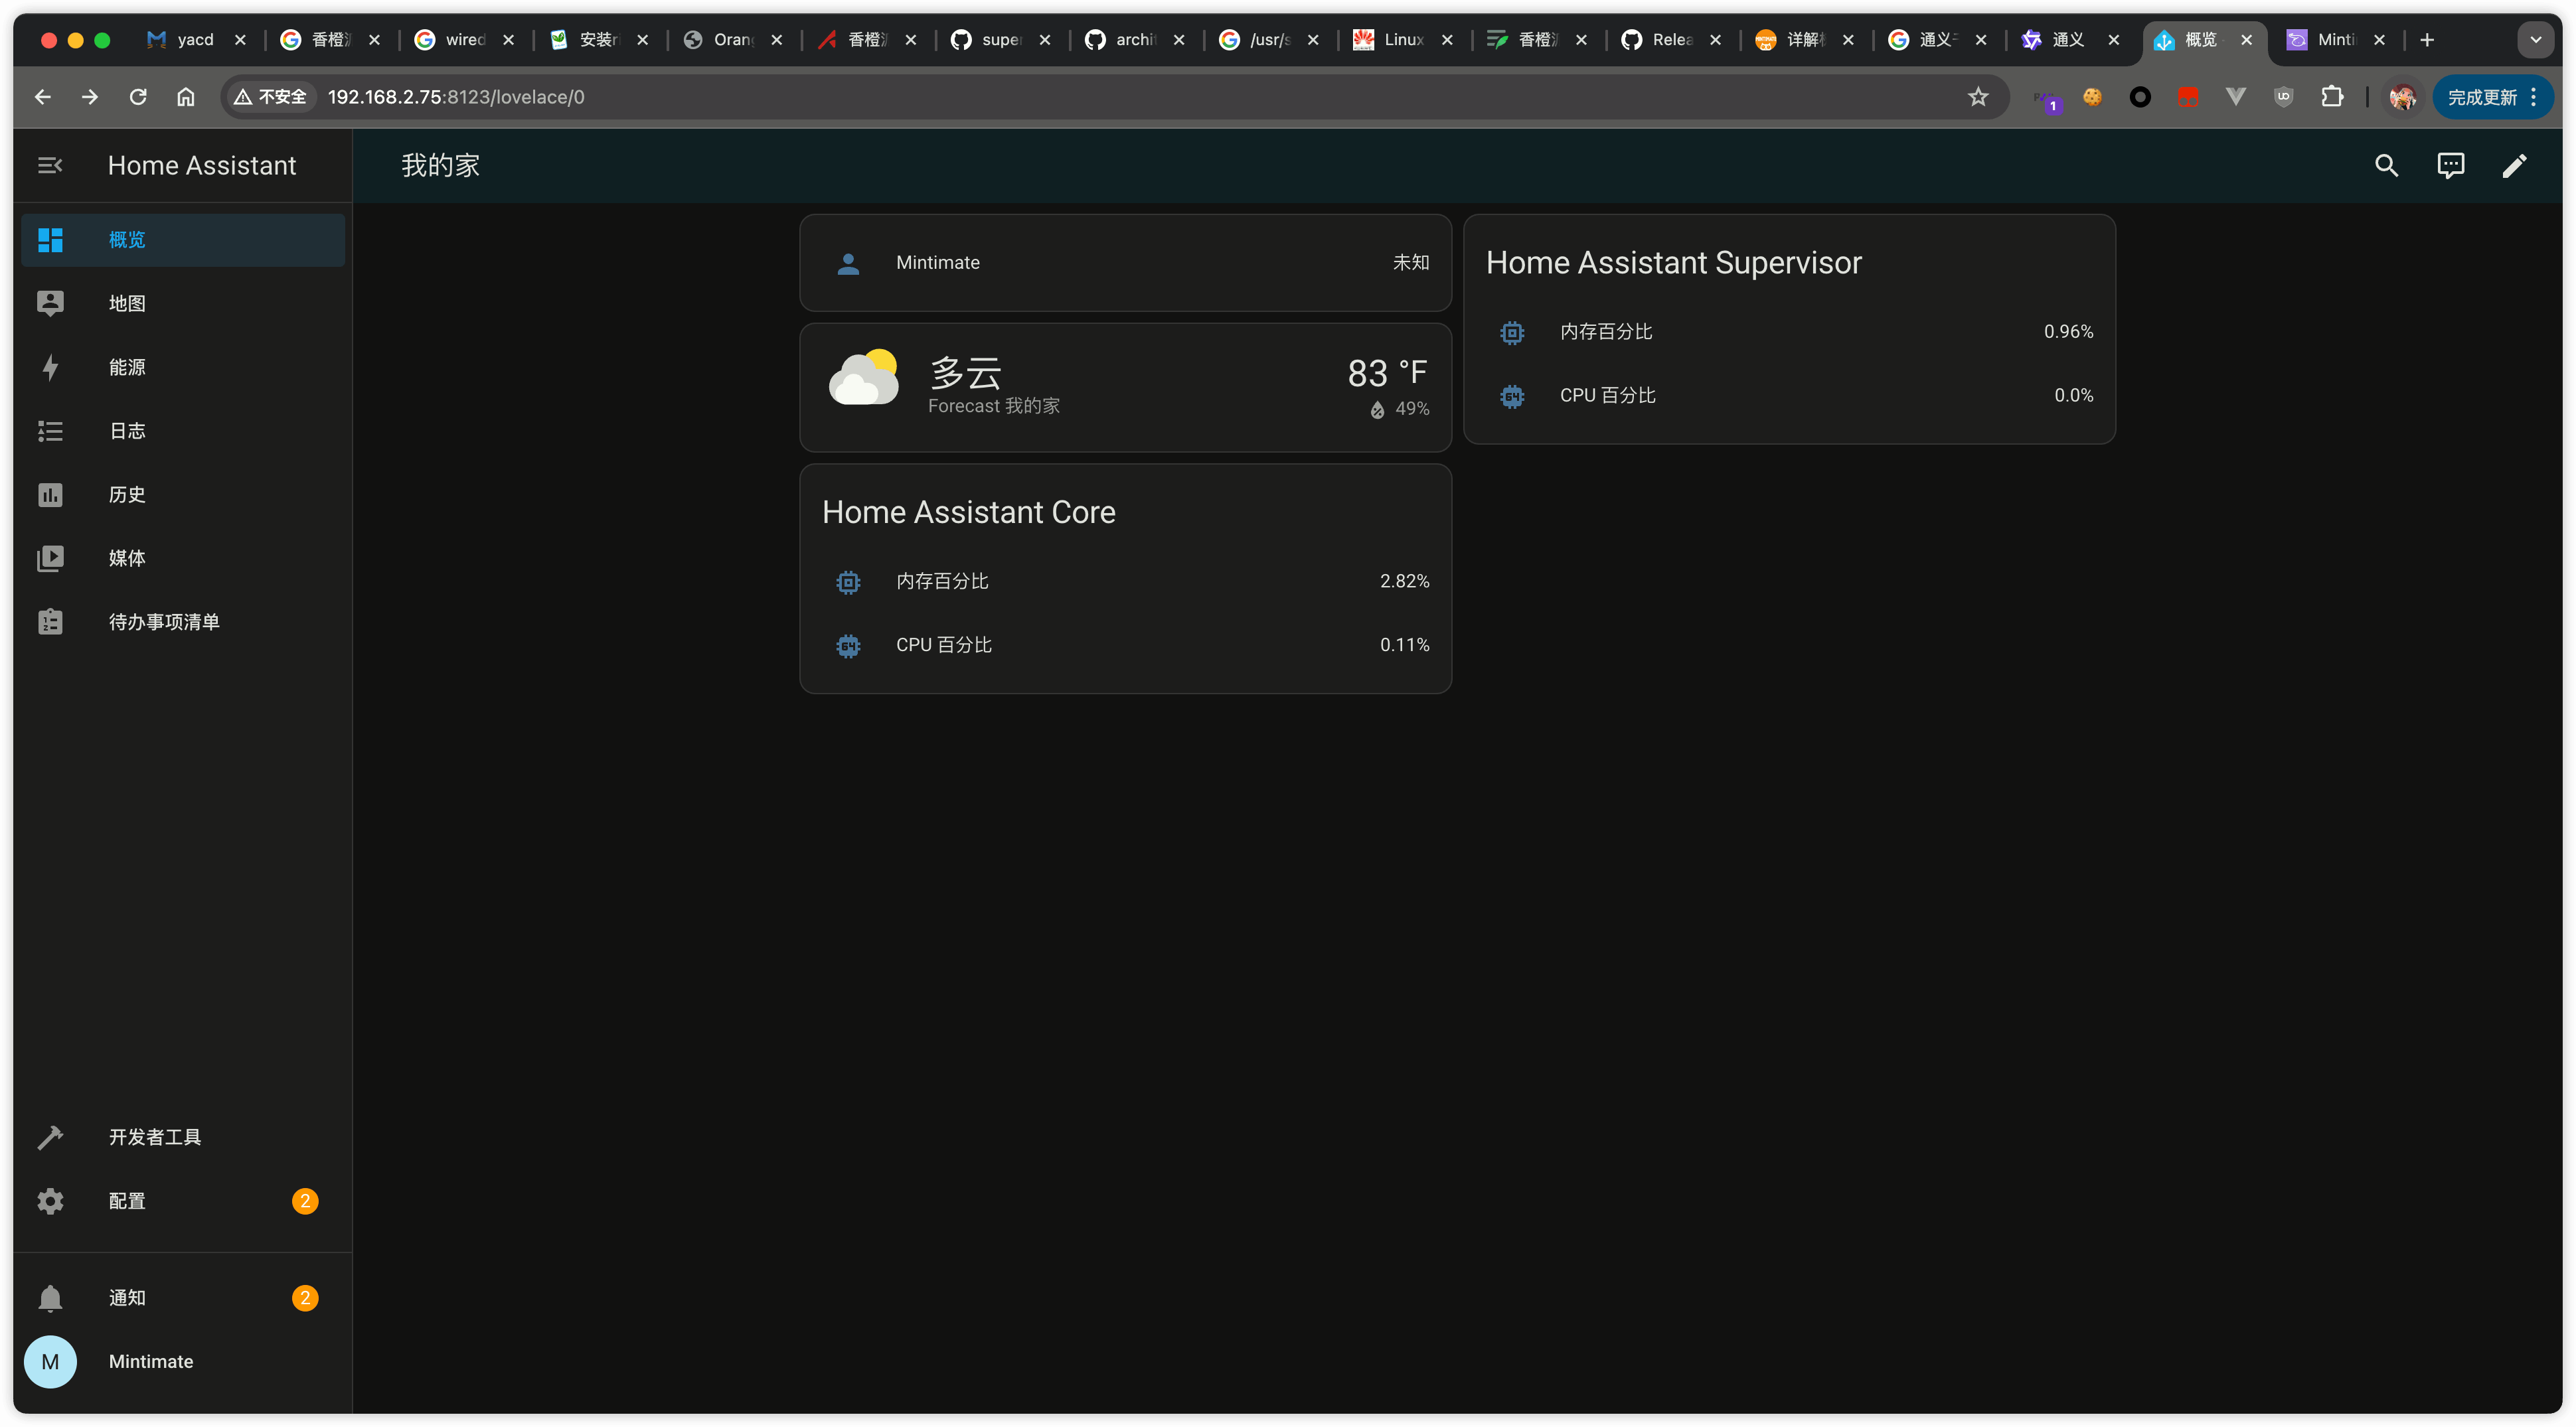Collapse the Home Assistant sidebar menu
Screen dimensions: 2576x1427
tap(50, 165)
